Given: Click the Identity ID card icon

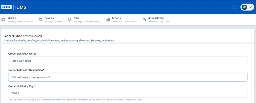Looking at the screenshot, I should point(3,20).
